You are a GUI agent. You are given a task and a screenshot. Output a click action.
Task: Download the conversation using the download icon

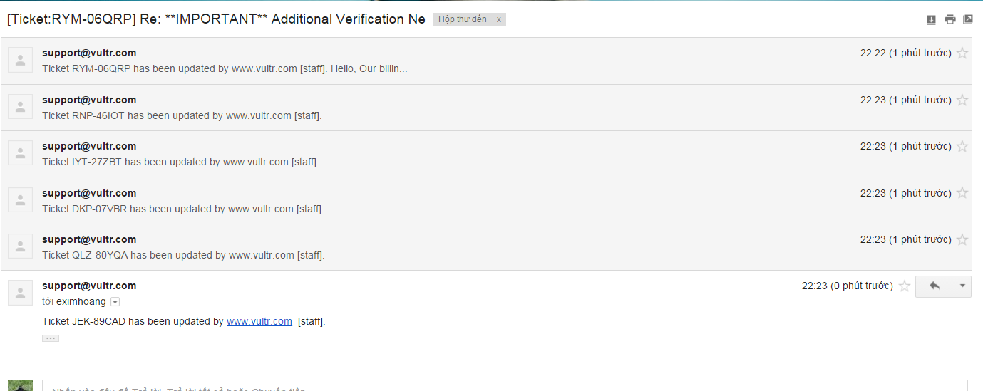tap(931, 20)
